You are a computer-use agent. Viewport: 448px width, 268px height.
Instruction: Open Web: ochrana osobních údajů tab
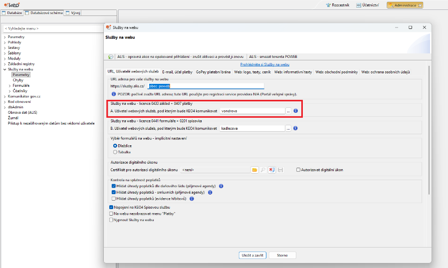pyautogui.click(x=386, y=72)
